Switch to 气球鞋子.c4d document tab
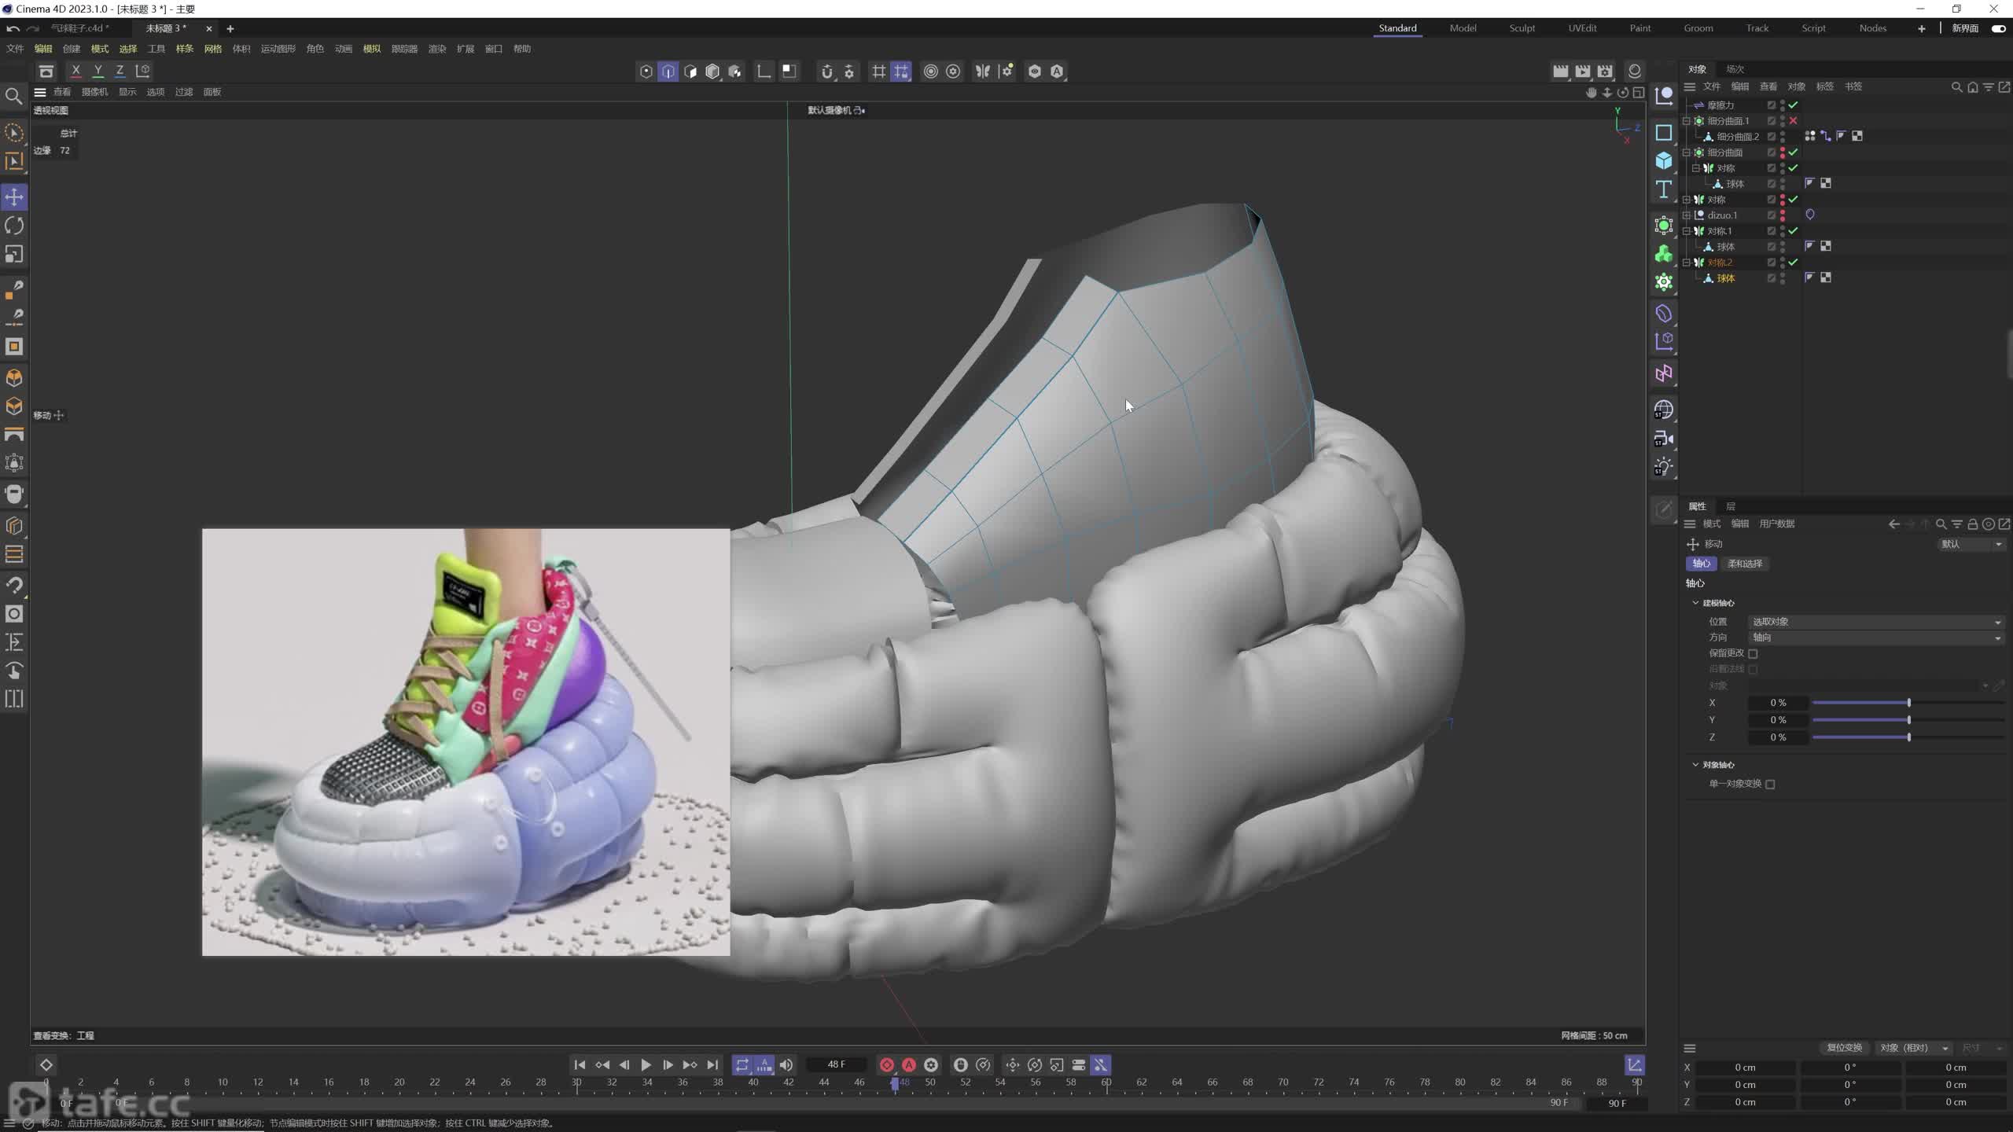2013x1132 pixels. [x=80, y=28]
